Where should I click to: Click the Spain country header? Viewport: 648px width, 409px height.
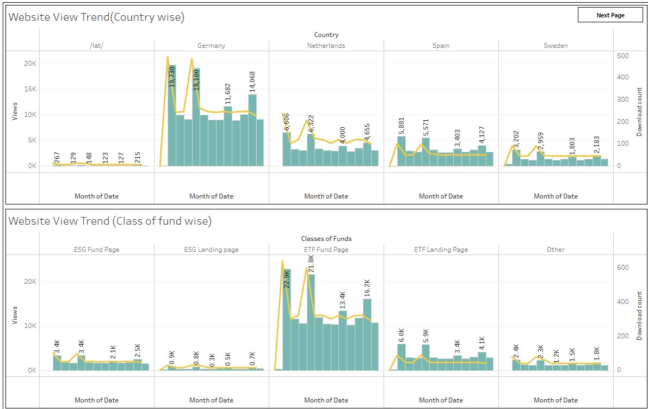point(441,46)
